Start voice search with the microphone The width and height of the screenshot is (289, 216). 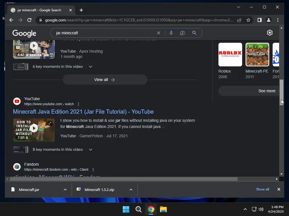(x=171, y=33)
